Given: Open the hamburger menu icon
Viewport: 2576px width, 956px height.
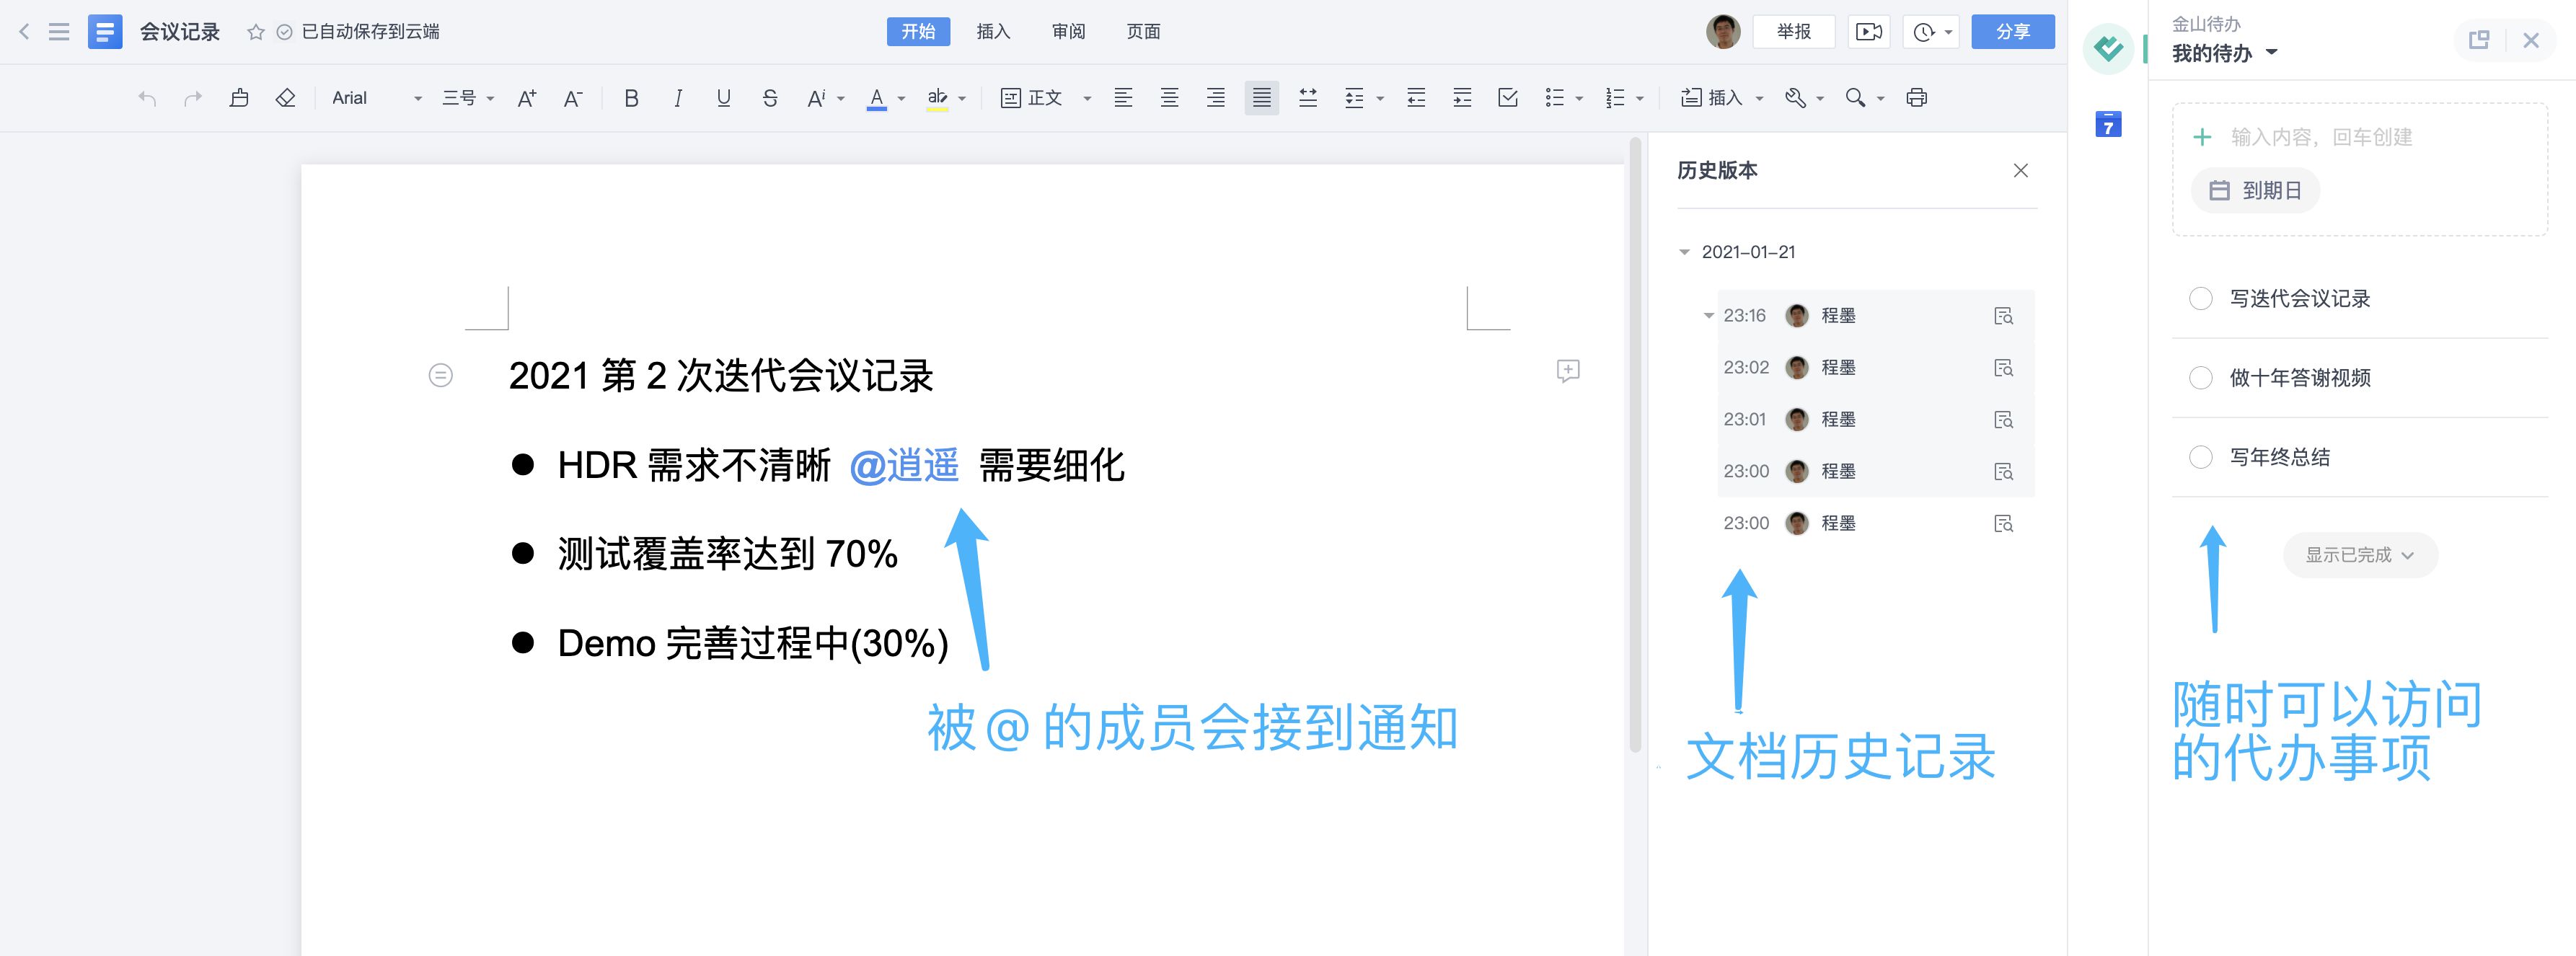Looking at the screenshot, I should tap(59, 32).
